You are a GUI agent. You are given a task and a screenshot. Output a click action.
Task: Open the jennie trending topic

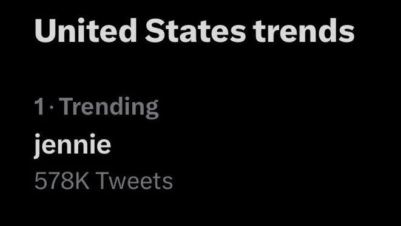[x=72, y=145]
